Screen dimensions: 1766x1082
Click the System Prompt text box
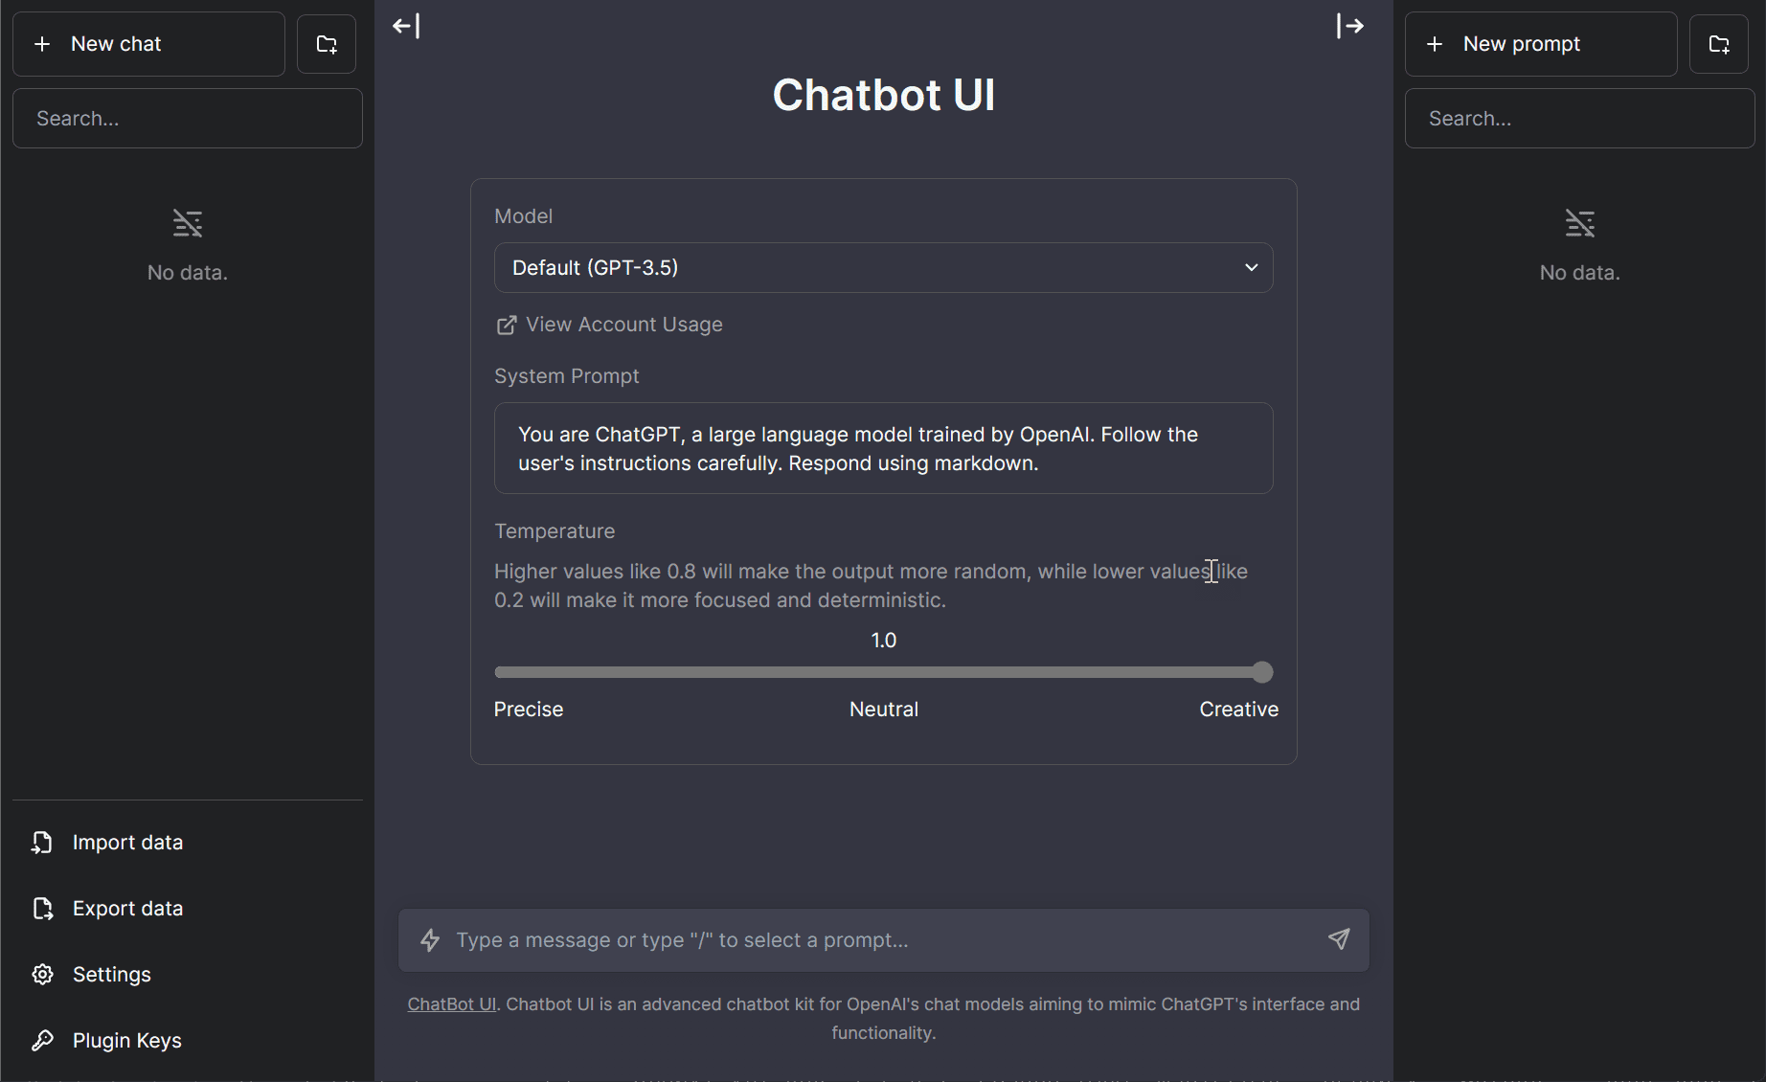(x=883, y=448)
